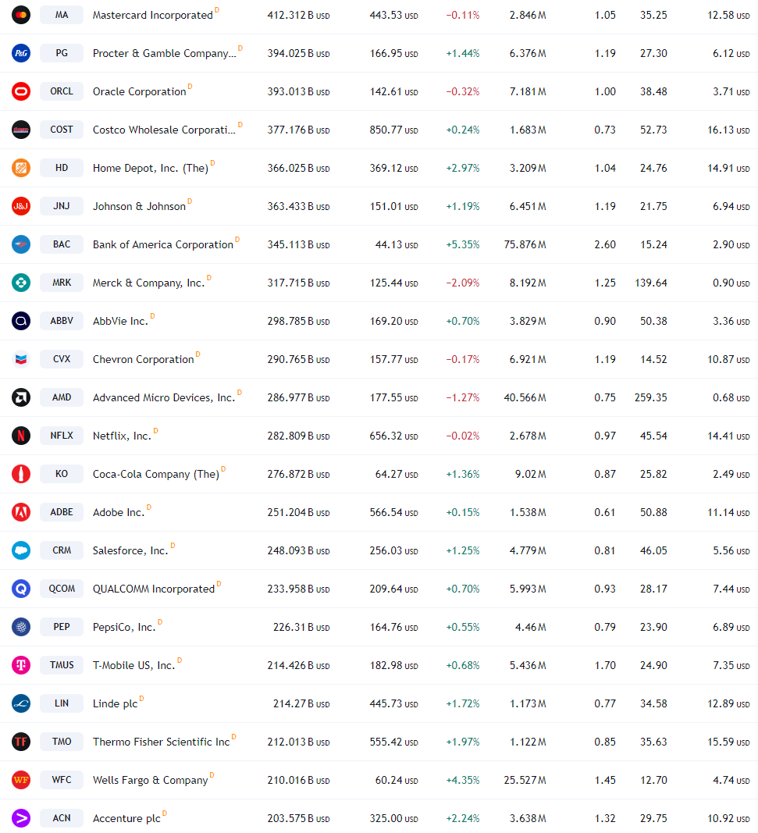Click the AMD logo icon
This screenshot has width=758, height=833.
coord(21,397)
